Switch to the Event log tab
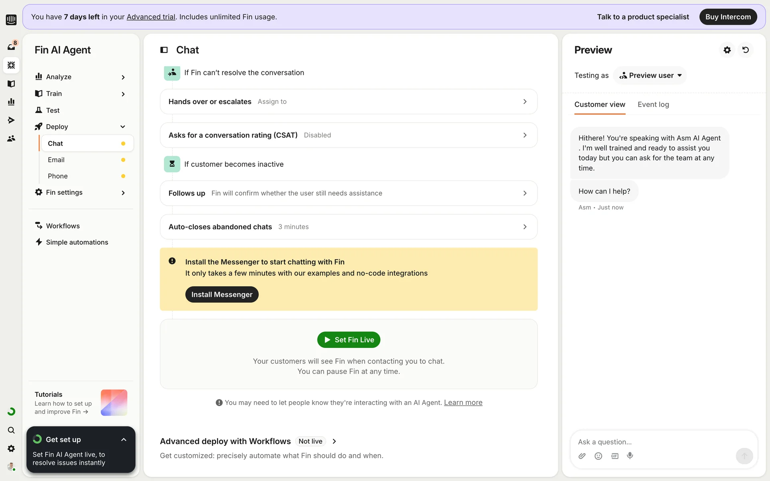The image size is (770, 481). point(653,104)
